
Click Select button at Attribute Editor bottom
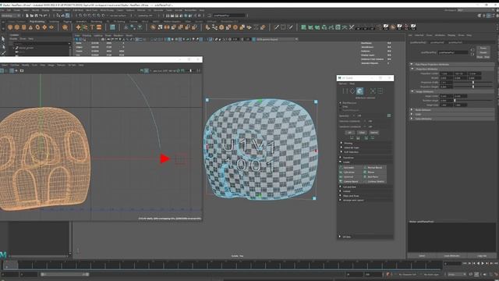pyautogui.click(x=422, y=256)
